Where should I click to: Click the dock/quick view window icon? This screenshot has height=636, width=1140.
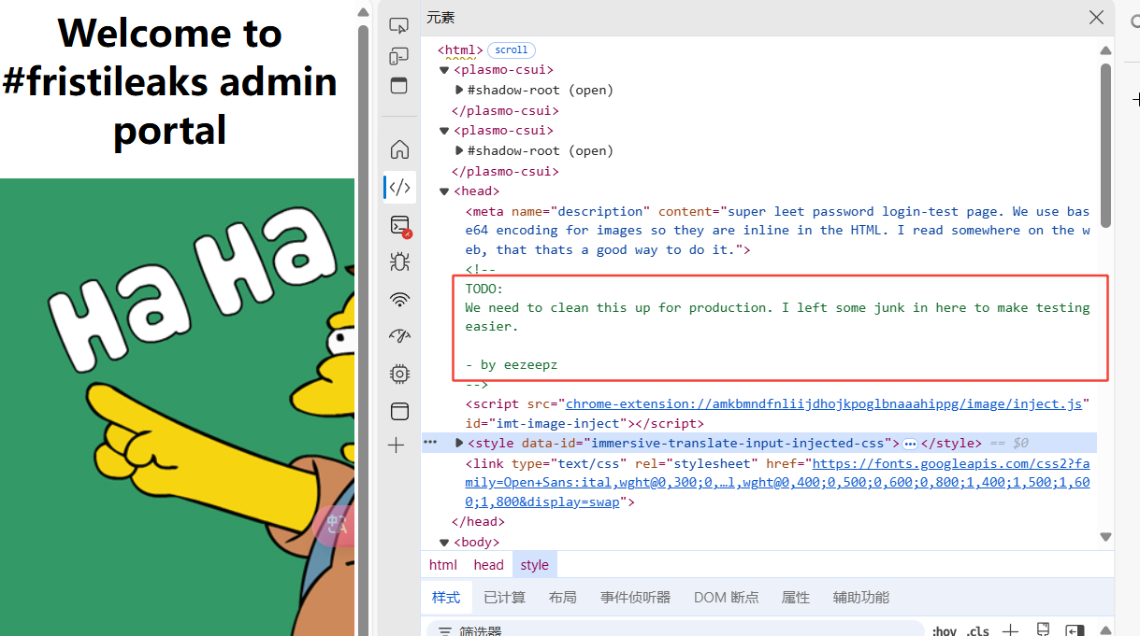pos(399,86)
